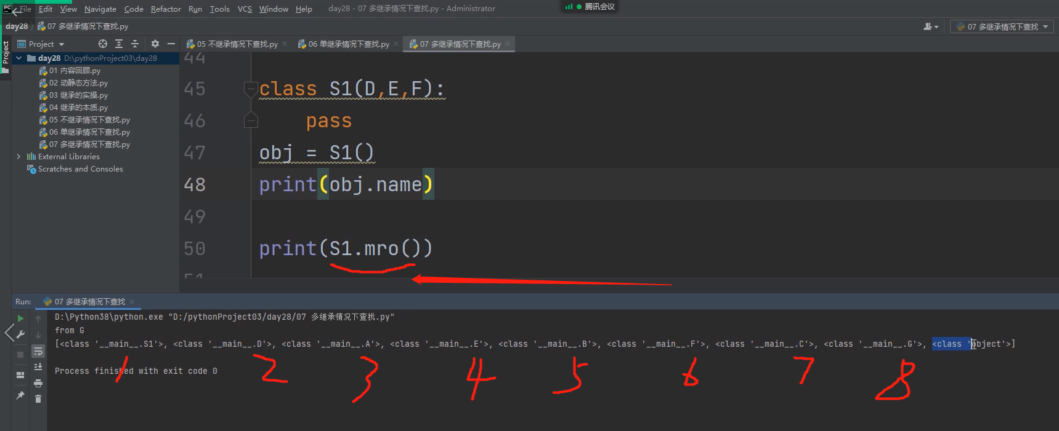Click 'from G' console output line
Screen dimensions: 1059x431
point(70,330)
